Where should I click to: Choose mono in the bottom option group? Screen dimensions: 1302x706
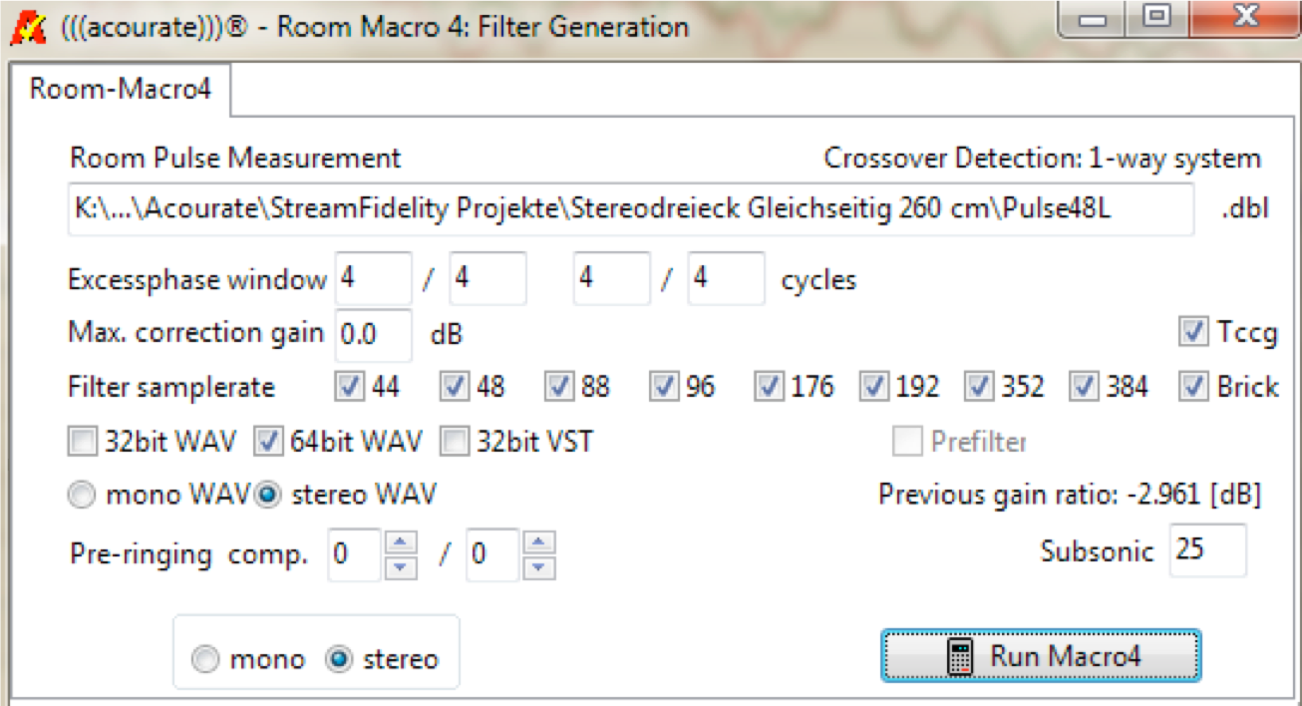(206, 660)
